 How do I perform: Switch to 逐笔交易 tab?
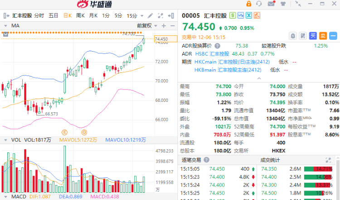click(191, 160)
